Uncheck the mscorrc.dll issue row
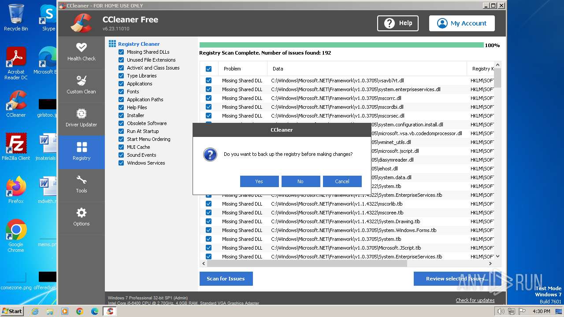The image size is (564, 317). coord(209,98)
